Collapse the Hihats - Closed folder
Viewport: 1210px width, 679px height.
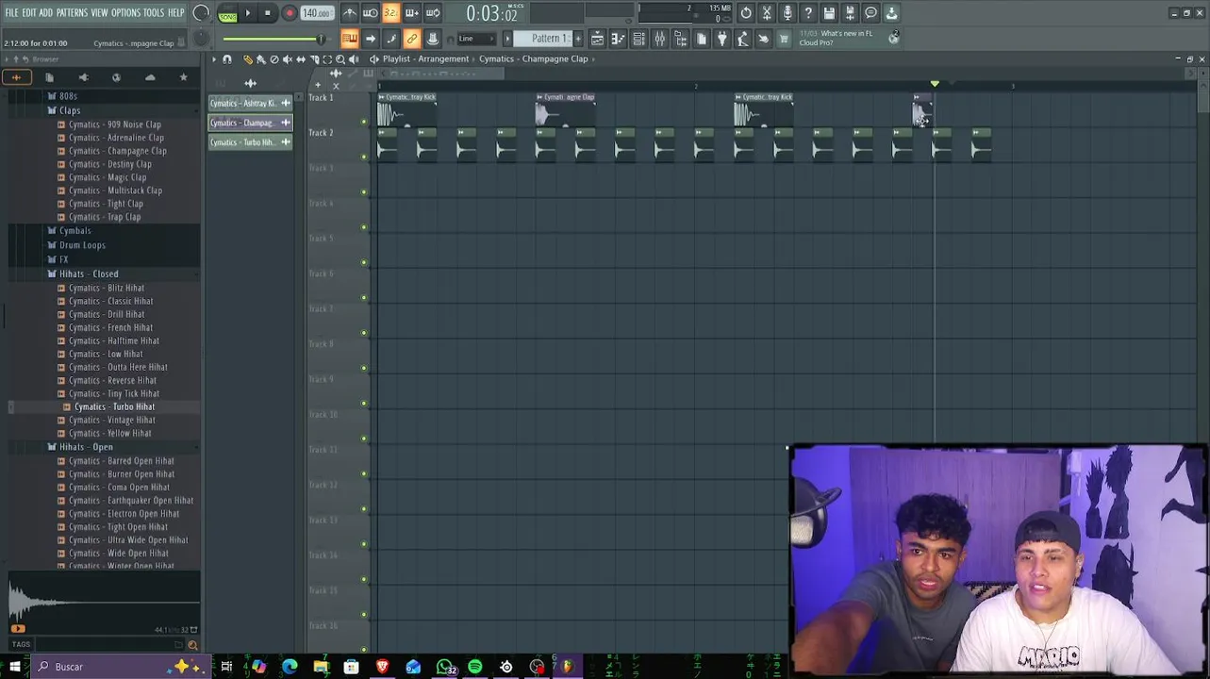88,274
